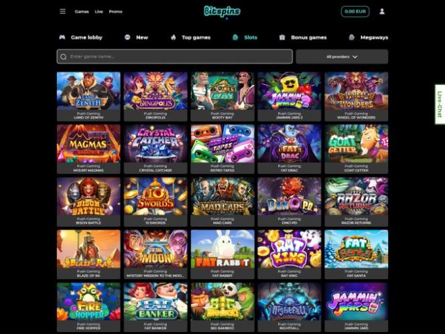The height and width of the screenshot is (334, 445).
Task: Click the magnifier icon in the search bar
Action: [64, 57]
